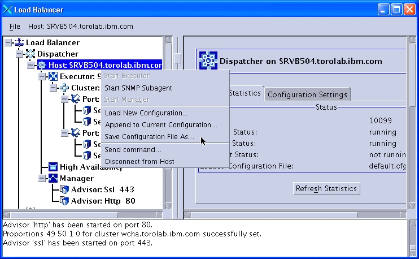
Task: Collapse the Dispatcher node
Action: [x=19, y=54]
